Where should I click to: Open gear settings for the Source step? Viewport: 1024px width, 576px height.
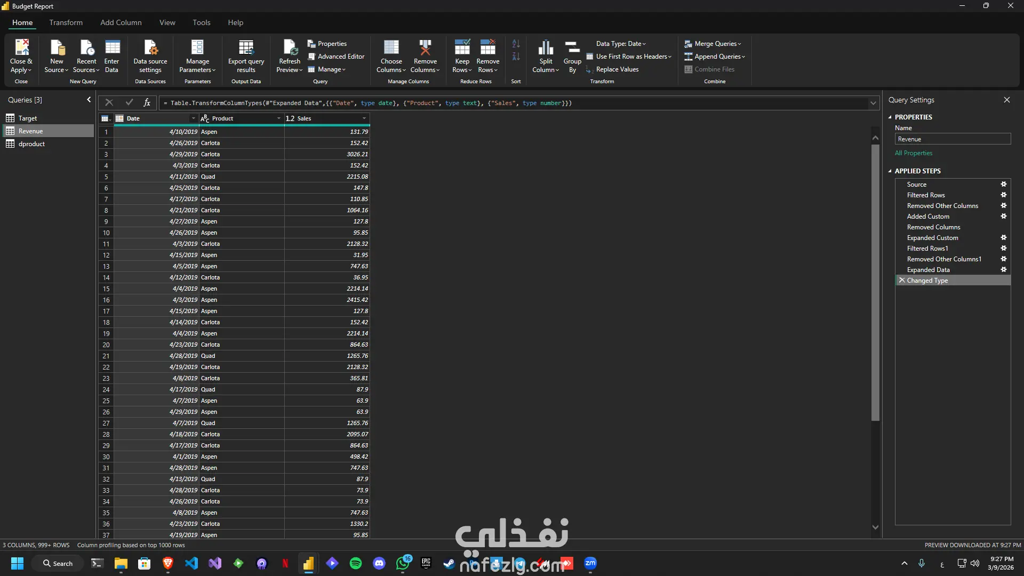tap(1003, 184)
